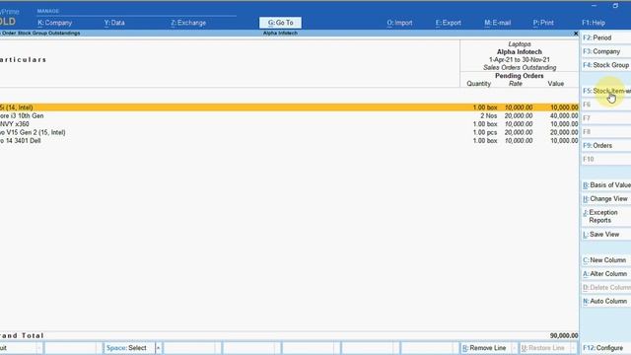This screenshot has width=631, height=355.
Task: Click R: Remove Line in bottom bar
Action: pos(485,348)
